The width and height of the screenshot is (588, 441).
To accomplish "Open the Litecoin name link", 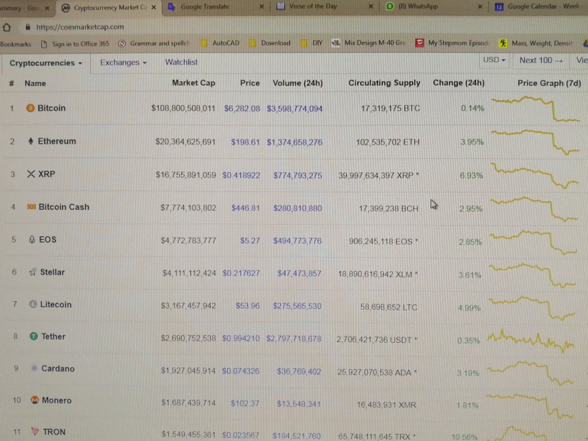I will pyautogui.click(x=56, y=305).
